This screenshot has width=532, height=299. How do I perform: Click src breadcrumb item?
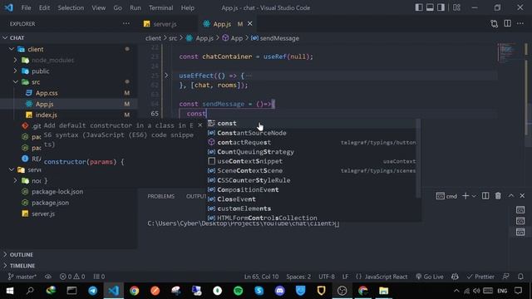coord(173,38)
